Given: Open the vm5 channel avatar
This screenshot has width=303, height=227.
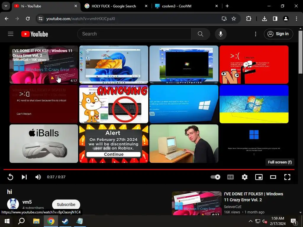Looking at the screenshot, I should tap(13, 204).
